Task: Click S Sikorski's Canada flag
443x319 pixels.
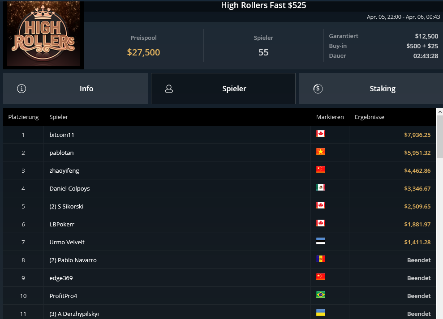Action: [321, 205]
